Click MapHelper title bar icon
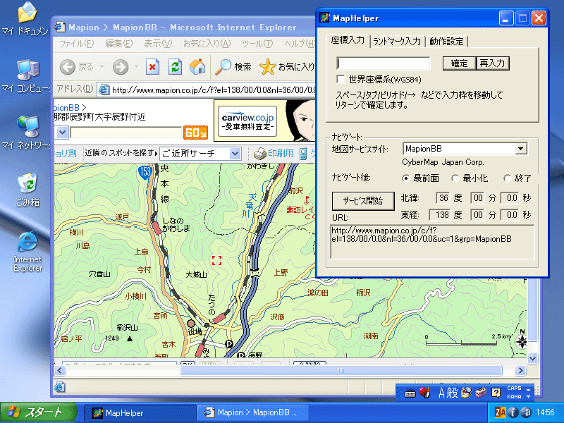The image size is (564, 423). (324, 18)
